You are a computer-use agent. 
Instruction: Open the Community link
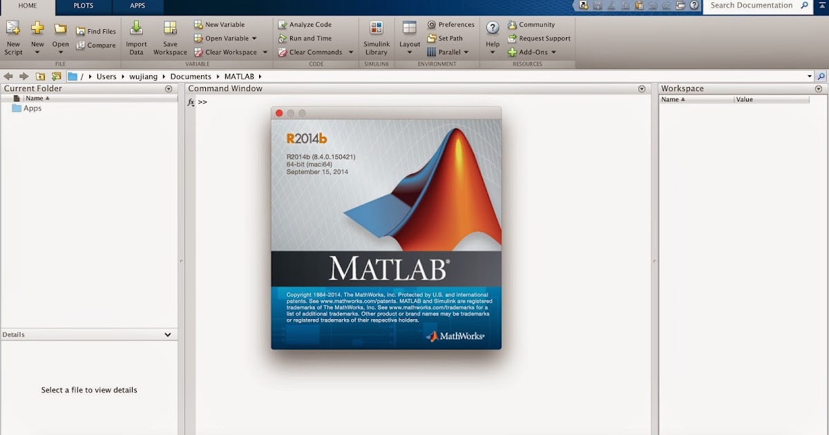coord(531,25)
